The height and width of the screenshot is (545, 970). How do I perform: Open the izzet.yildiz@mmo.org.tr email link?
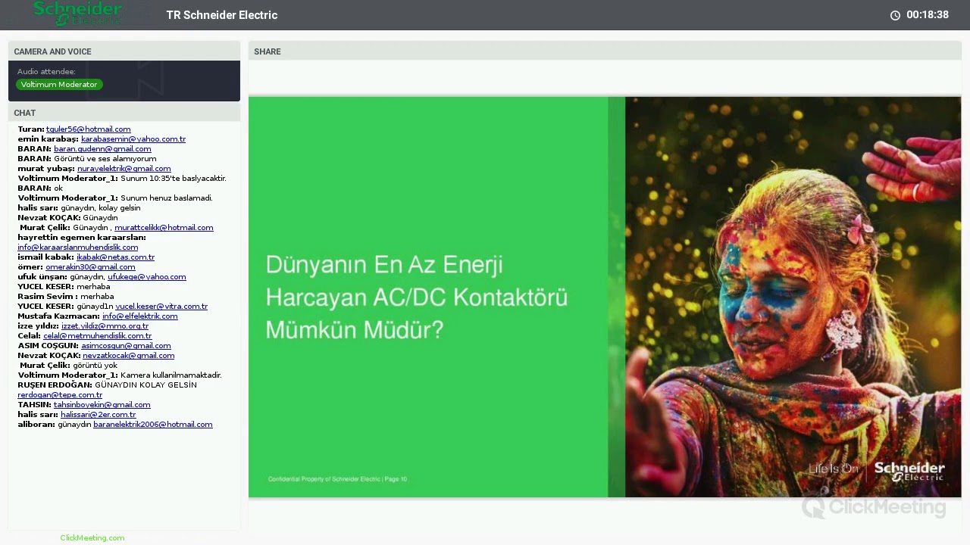click(x=105, y=326)
